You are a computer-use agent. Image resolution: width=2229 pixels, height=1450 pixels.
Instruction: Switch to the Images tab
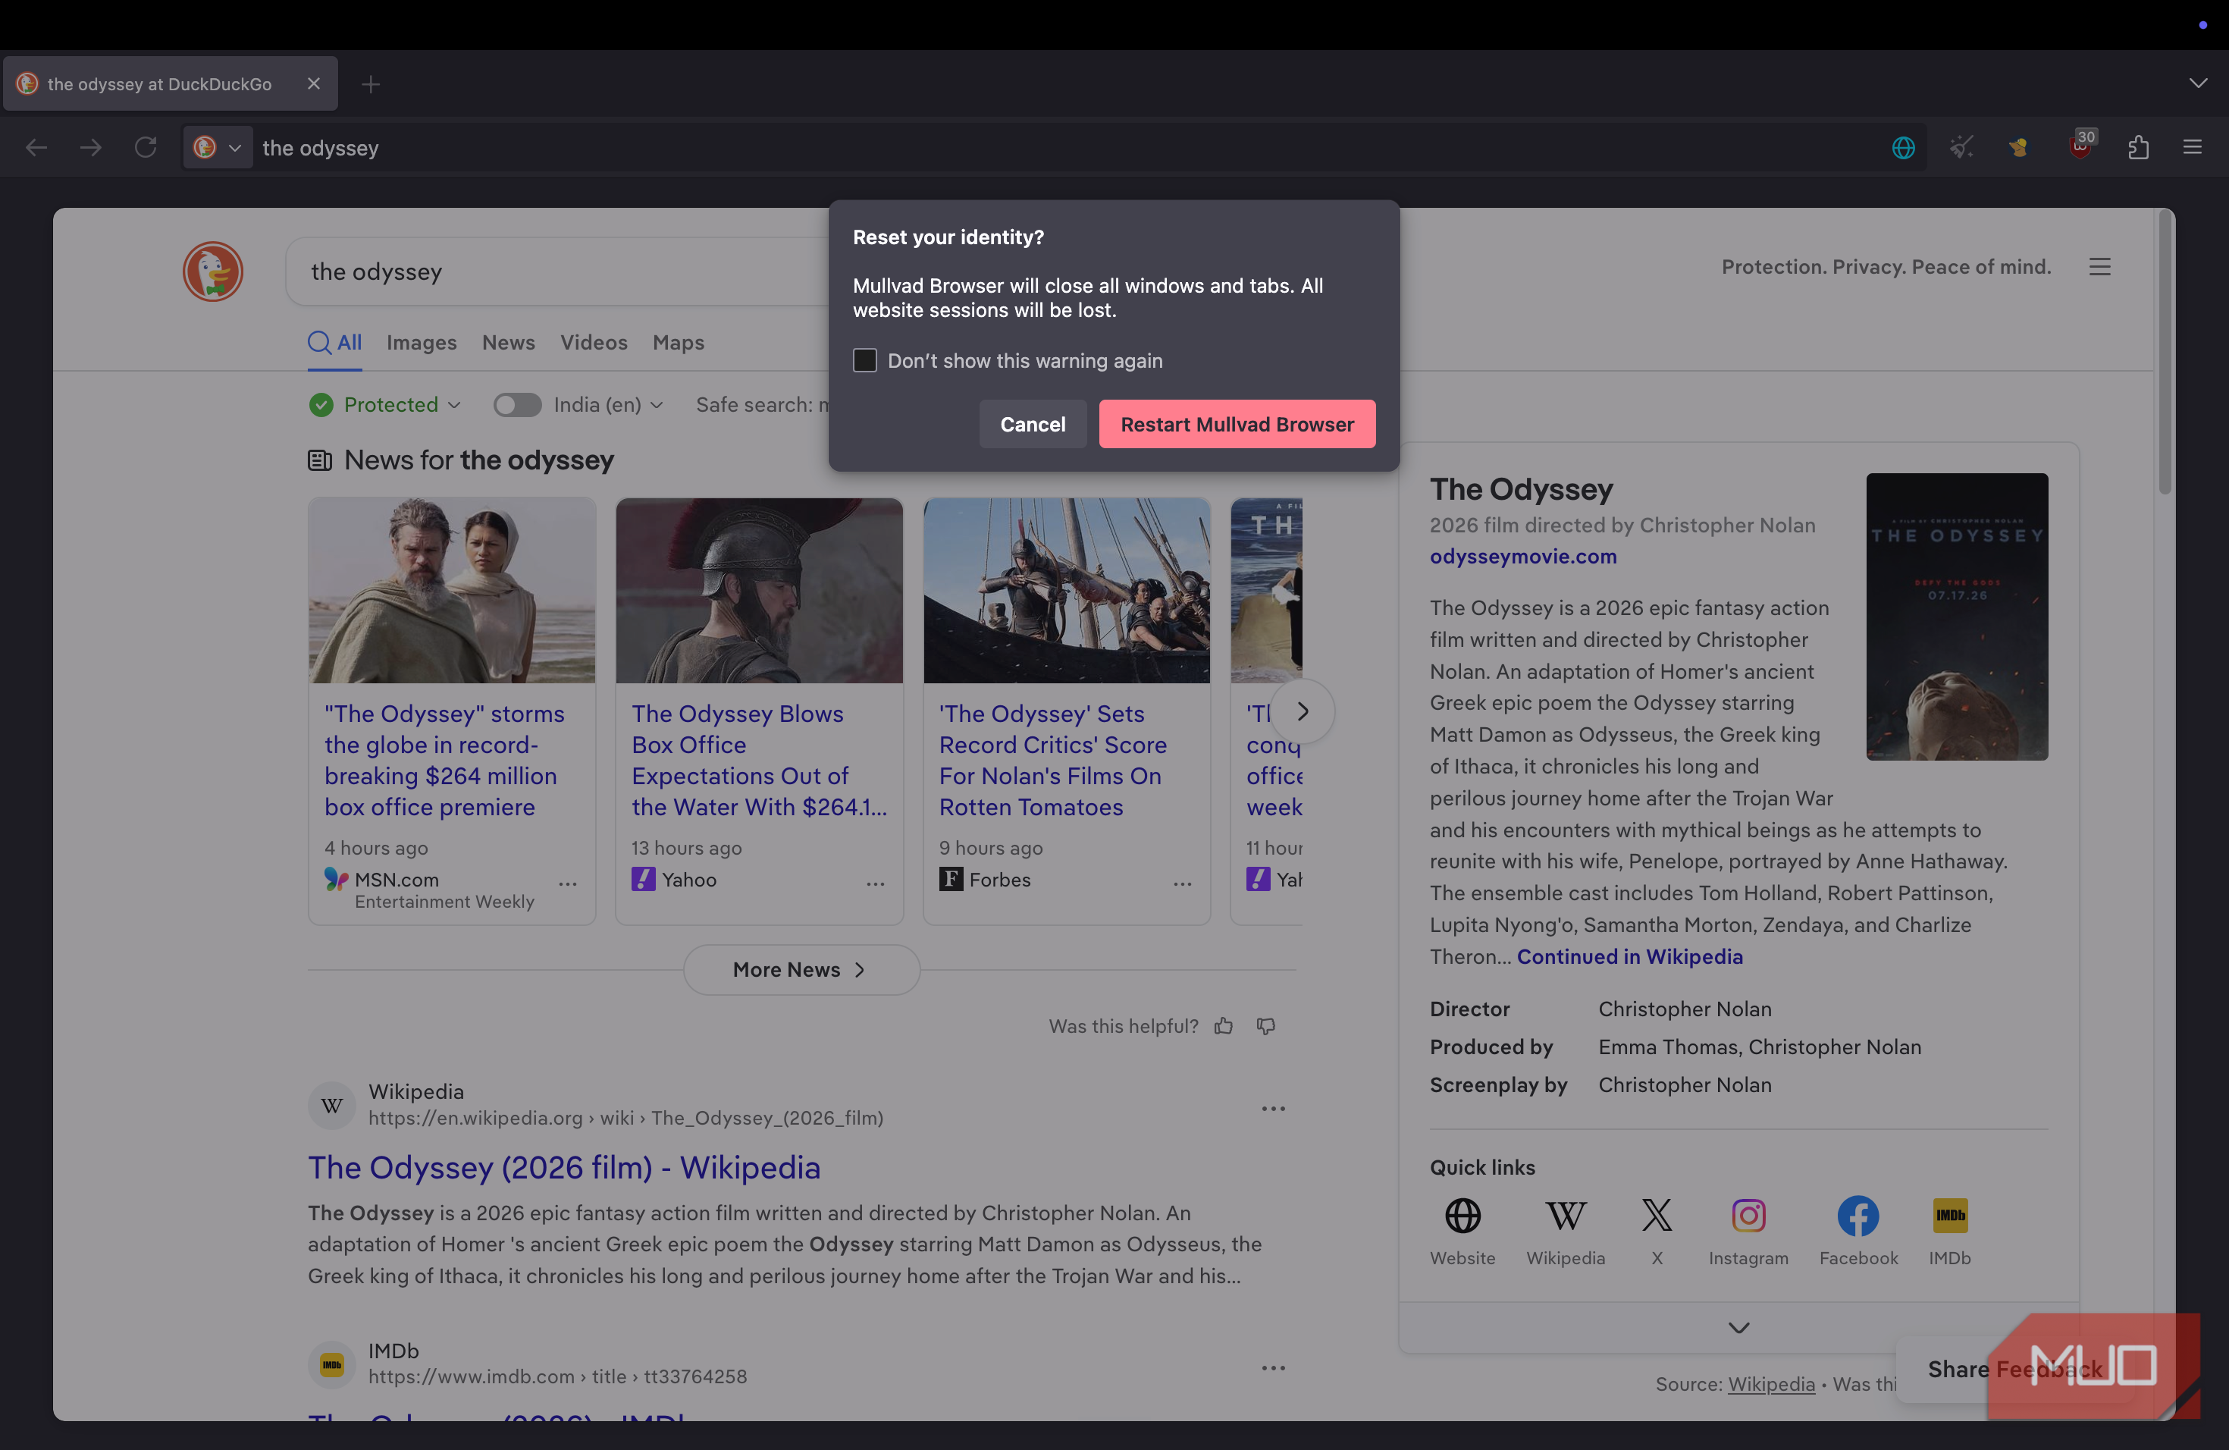[x=422, y=343]
